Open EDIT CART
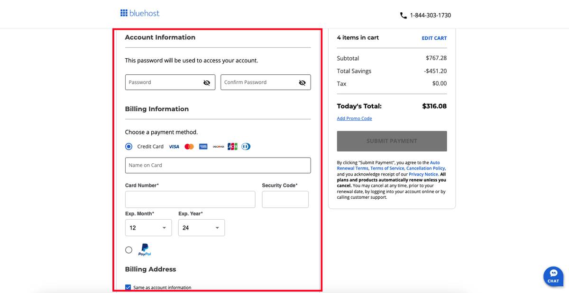The image size is (569, 293). [434, 38]
